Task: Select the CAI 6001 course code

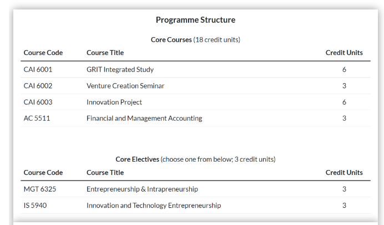Action: 38,69
